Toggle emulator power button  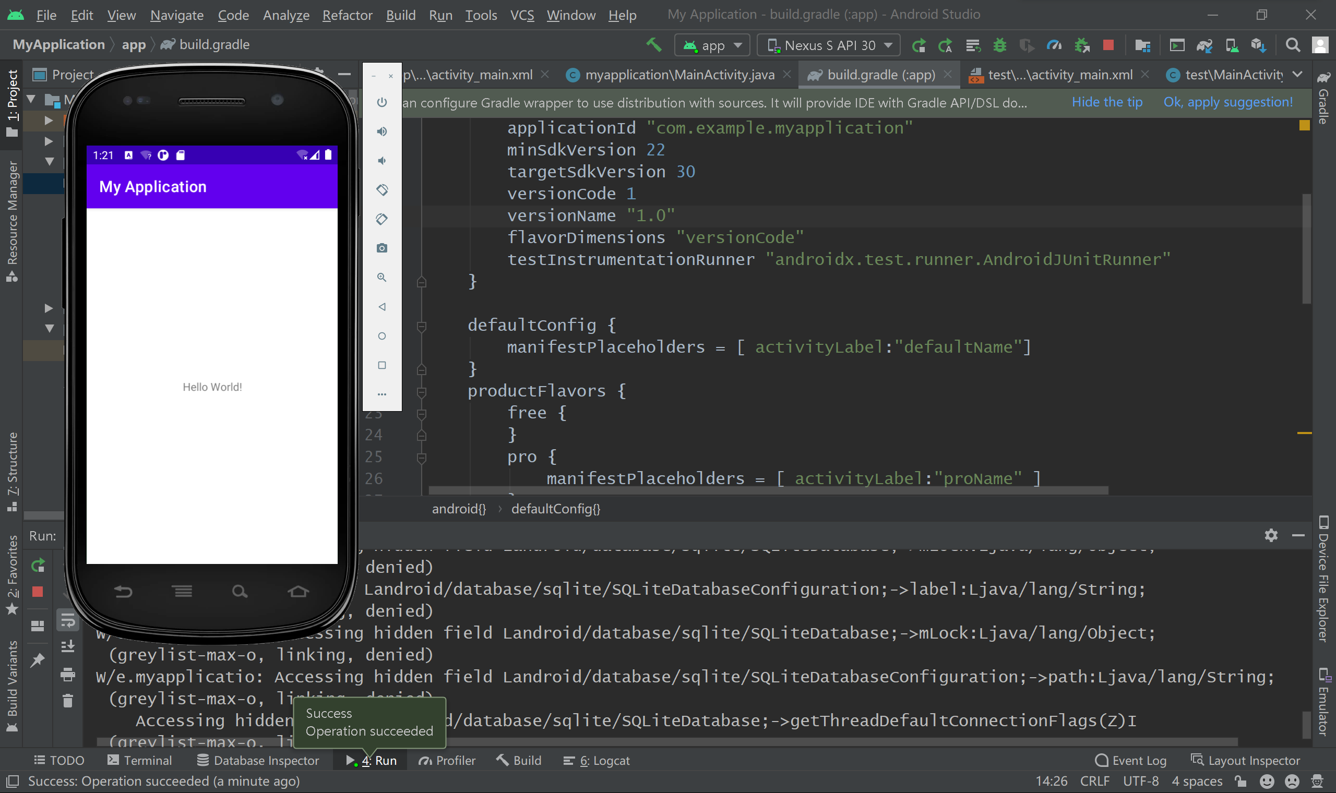click(381, 102)
